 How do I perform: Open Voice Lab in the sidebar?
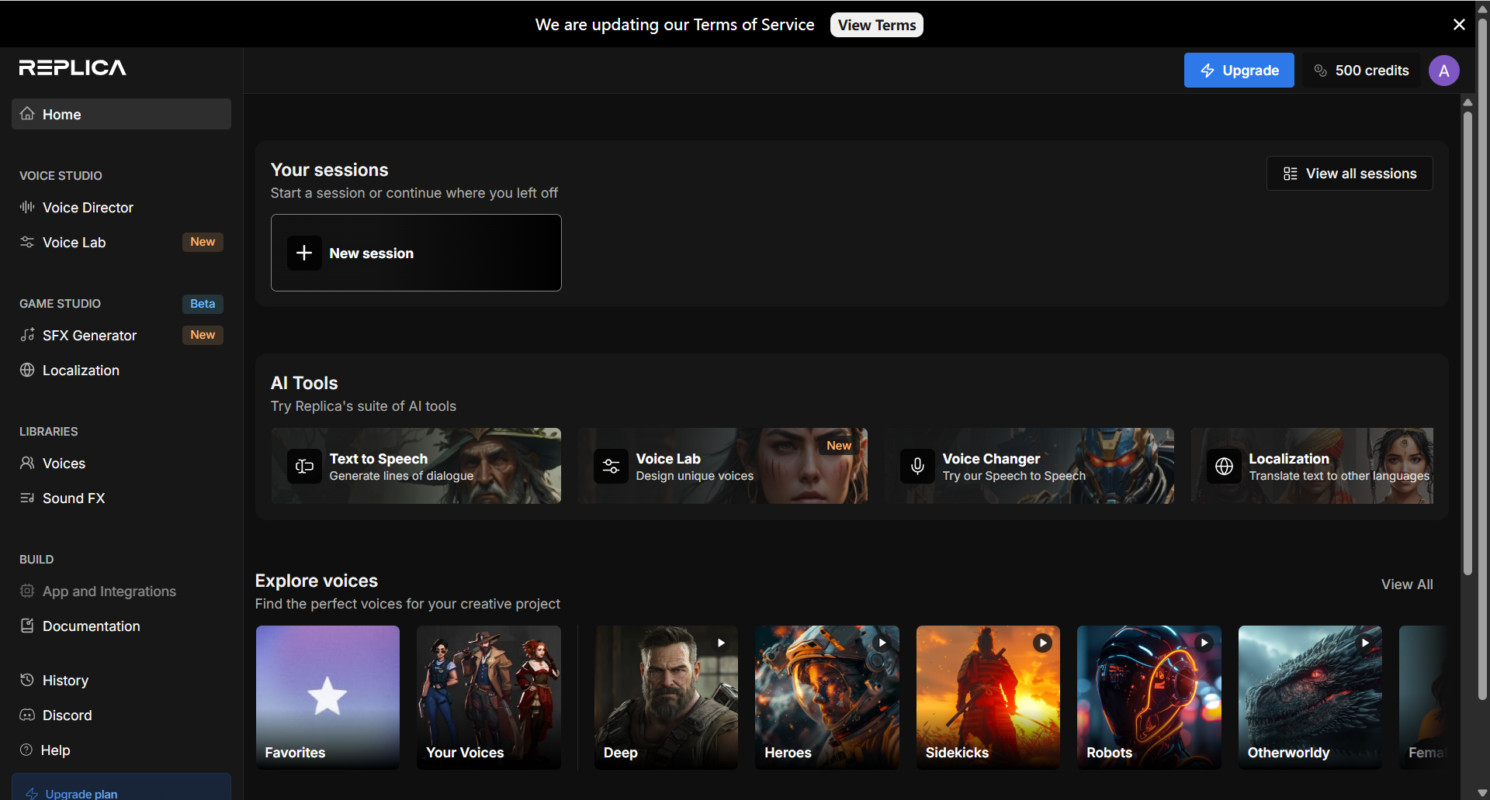(x=121, y=242)
